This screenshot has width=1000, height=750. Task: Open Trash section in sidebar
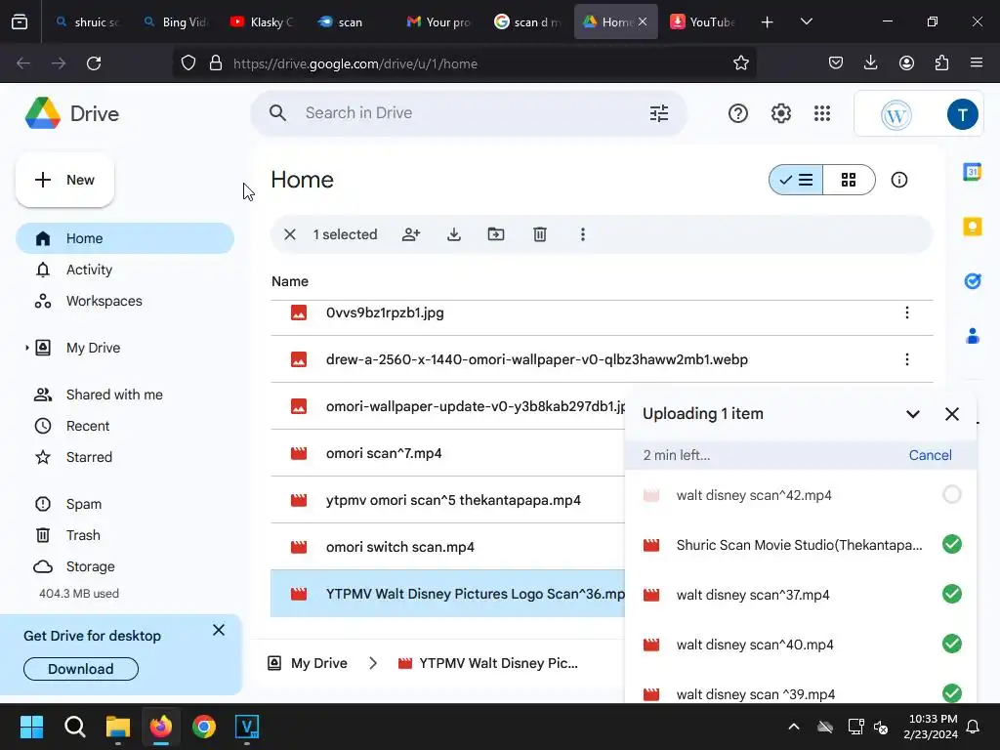[x=125, y=535]
